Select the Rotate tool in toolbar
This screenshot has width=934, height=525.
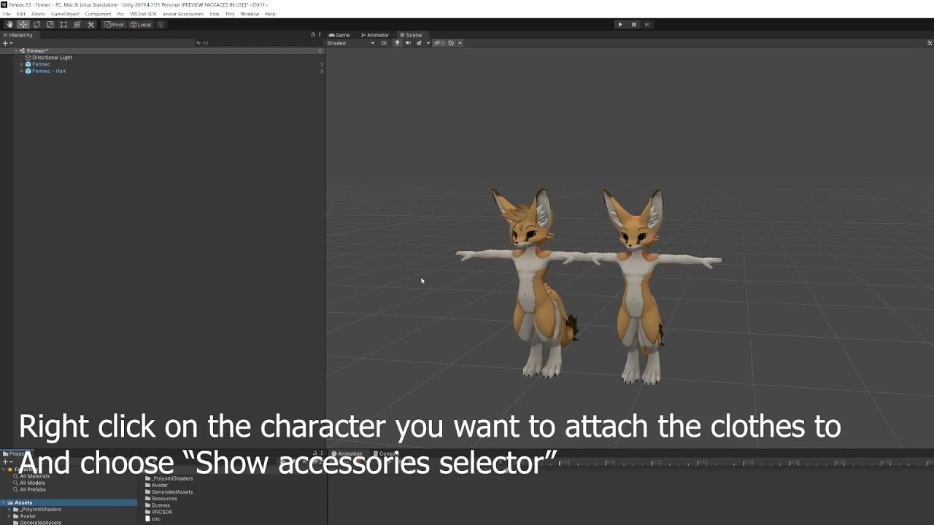coord(36,24)
